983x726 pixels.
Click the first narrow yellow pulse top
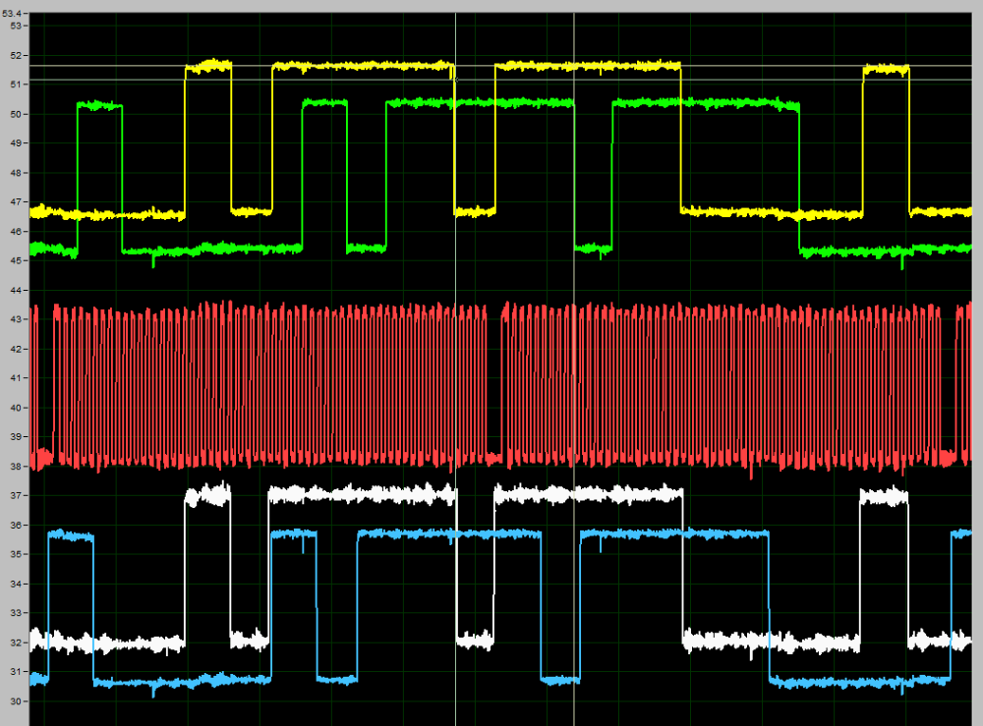pos(208,67)
